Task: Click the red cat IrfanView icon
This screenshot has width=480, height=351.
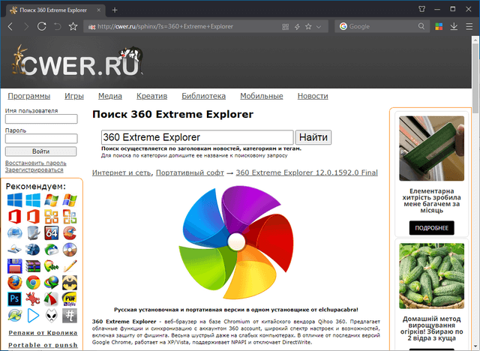Action: point(33,299)
